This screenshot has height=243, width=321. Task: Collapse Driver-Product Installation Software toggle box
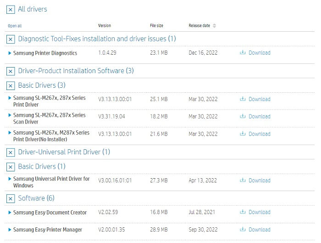click(11, 71)
